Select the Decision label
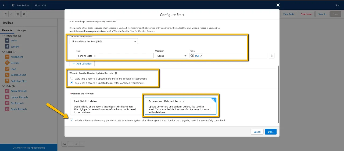This screenshot has width=344, height=151. pos(15,63)
